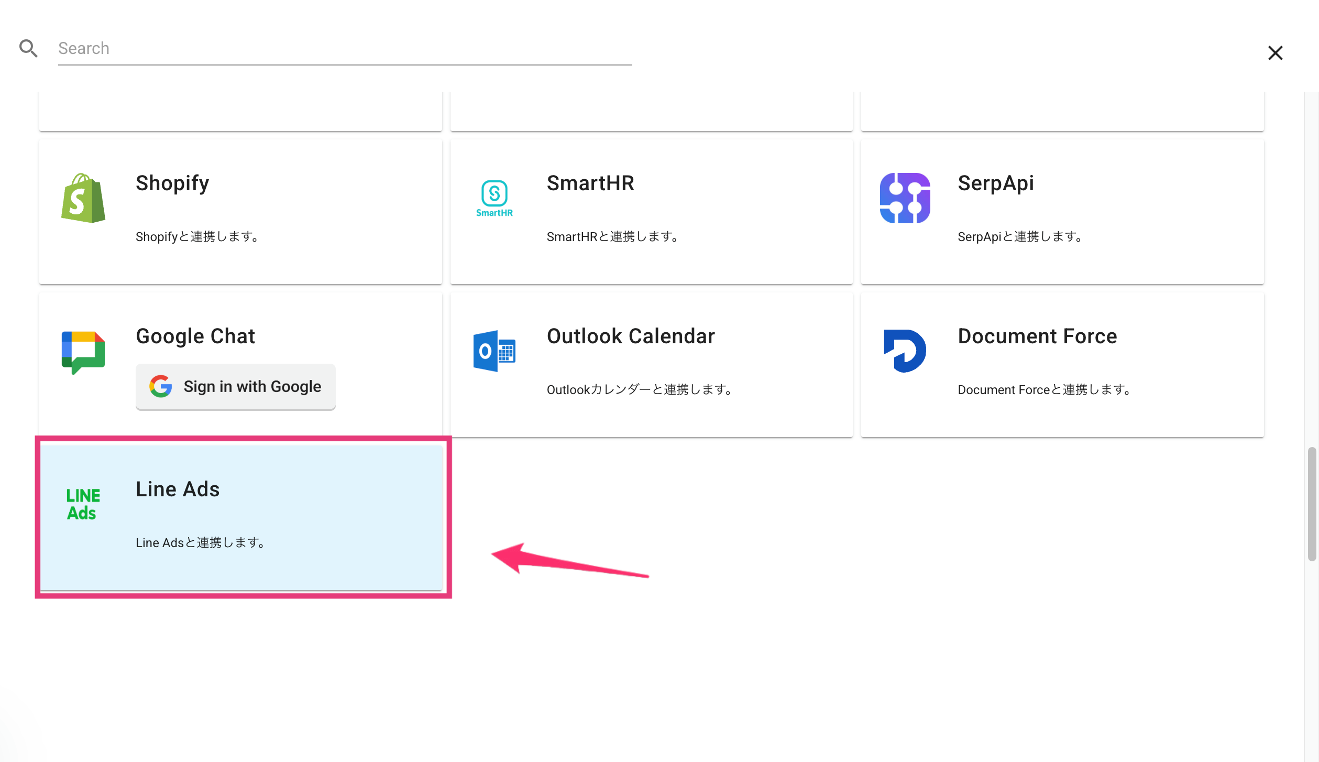Image resolution: width=1319 pixels, height=762 pixels.
Task: Click the Shopify shopping bag logo
Action: (x=83, y=198)
